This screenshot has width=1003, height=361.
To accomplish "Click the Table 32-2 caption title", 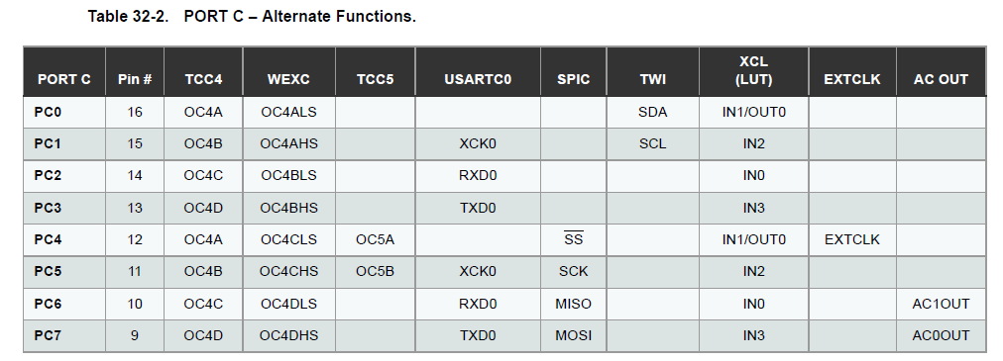I will 252,17.
